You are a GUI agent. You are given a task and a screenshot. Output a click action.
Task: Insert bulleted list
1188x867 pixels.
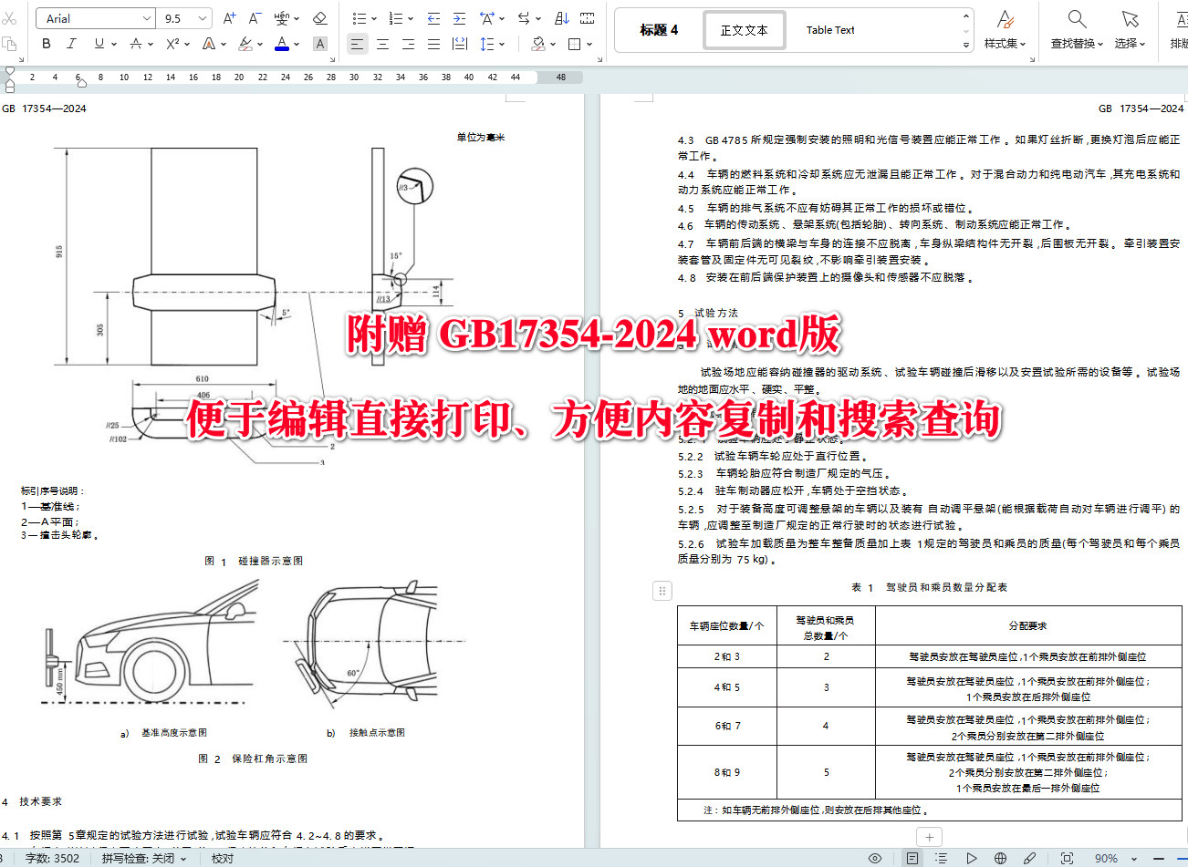360,18
